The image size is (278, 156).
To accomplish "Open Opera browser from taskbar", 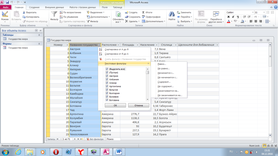I will pyautogui.click(x=56, y=152).
